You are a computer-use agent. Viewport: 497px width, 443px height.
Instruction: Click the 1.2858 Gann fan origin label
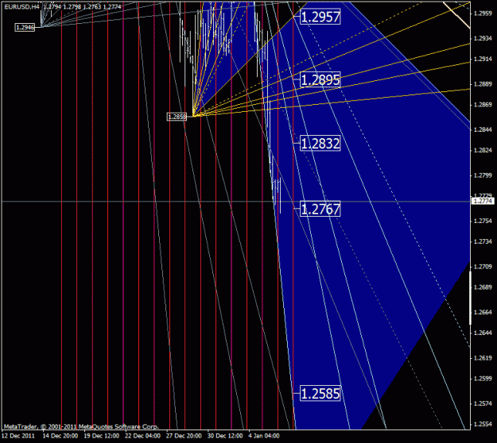tap(177, 117)
